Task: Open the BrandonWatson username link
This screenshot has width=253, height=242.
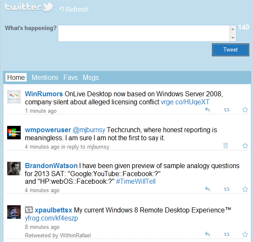Action: [51, 166]
